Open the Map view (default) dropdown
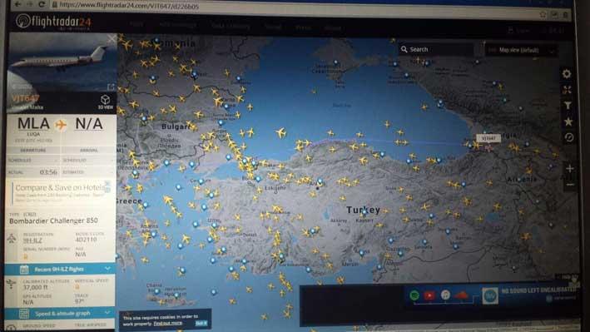 (x=520, y=50)
